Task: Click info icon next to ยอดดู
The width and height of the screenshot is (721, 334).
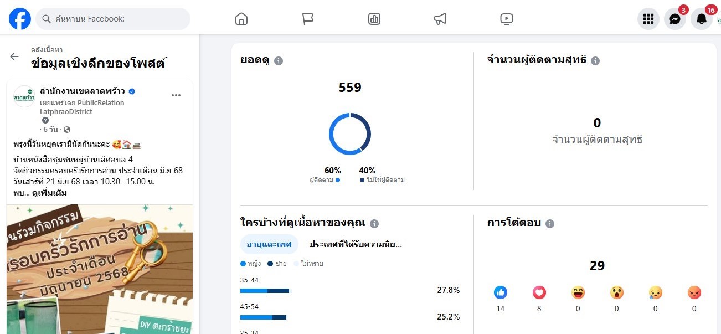Action: [279, 61]
